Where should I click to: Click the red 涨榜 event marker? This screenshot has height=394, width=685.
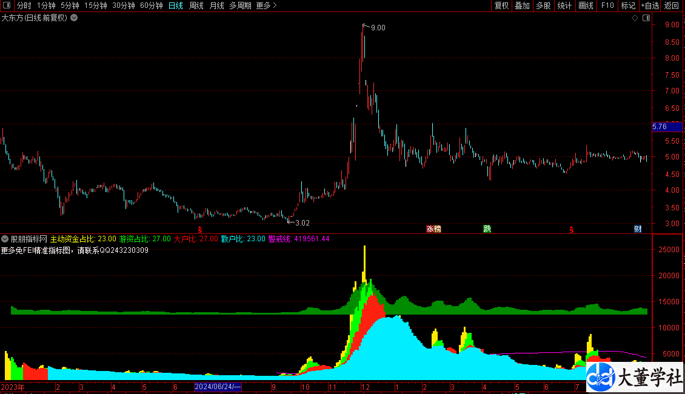tap(433, 229)
